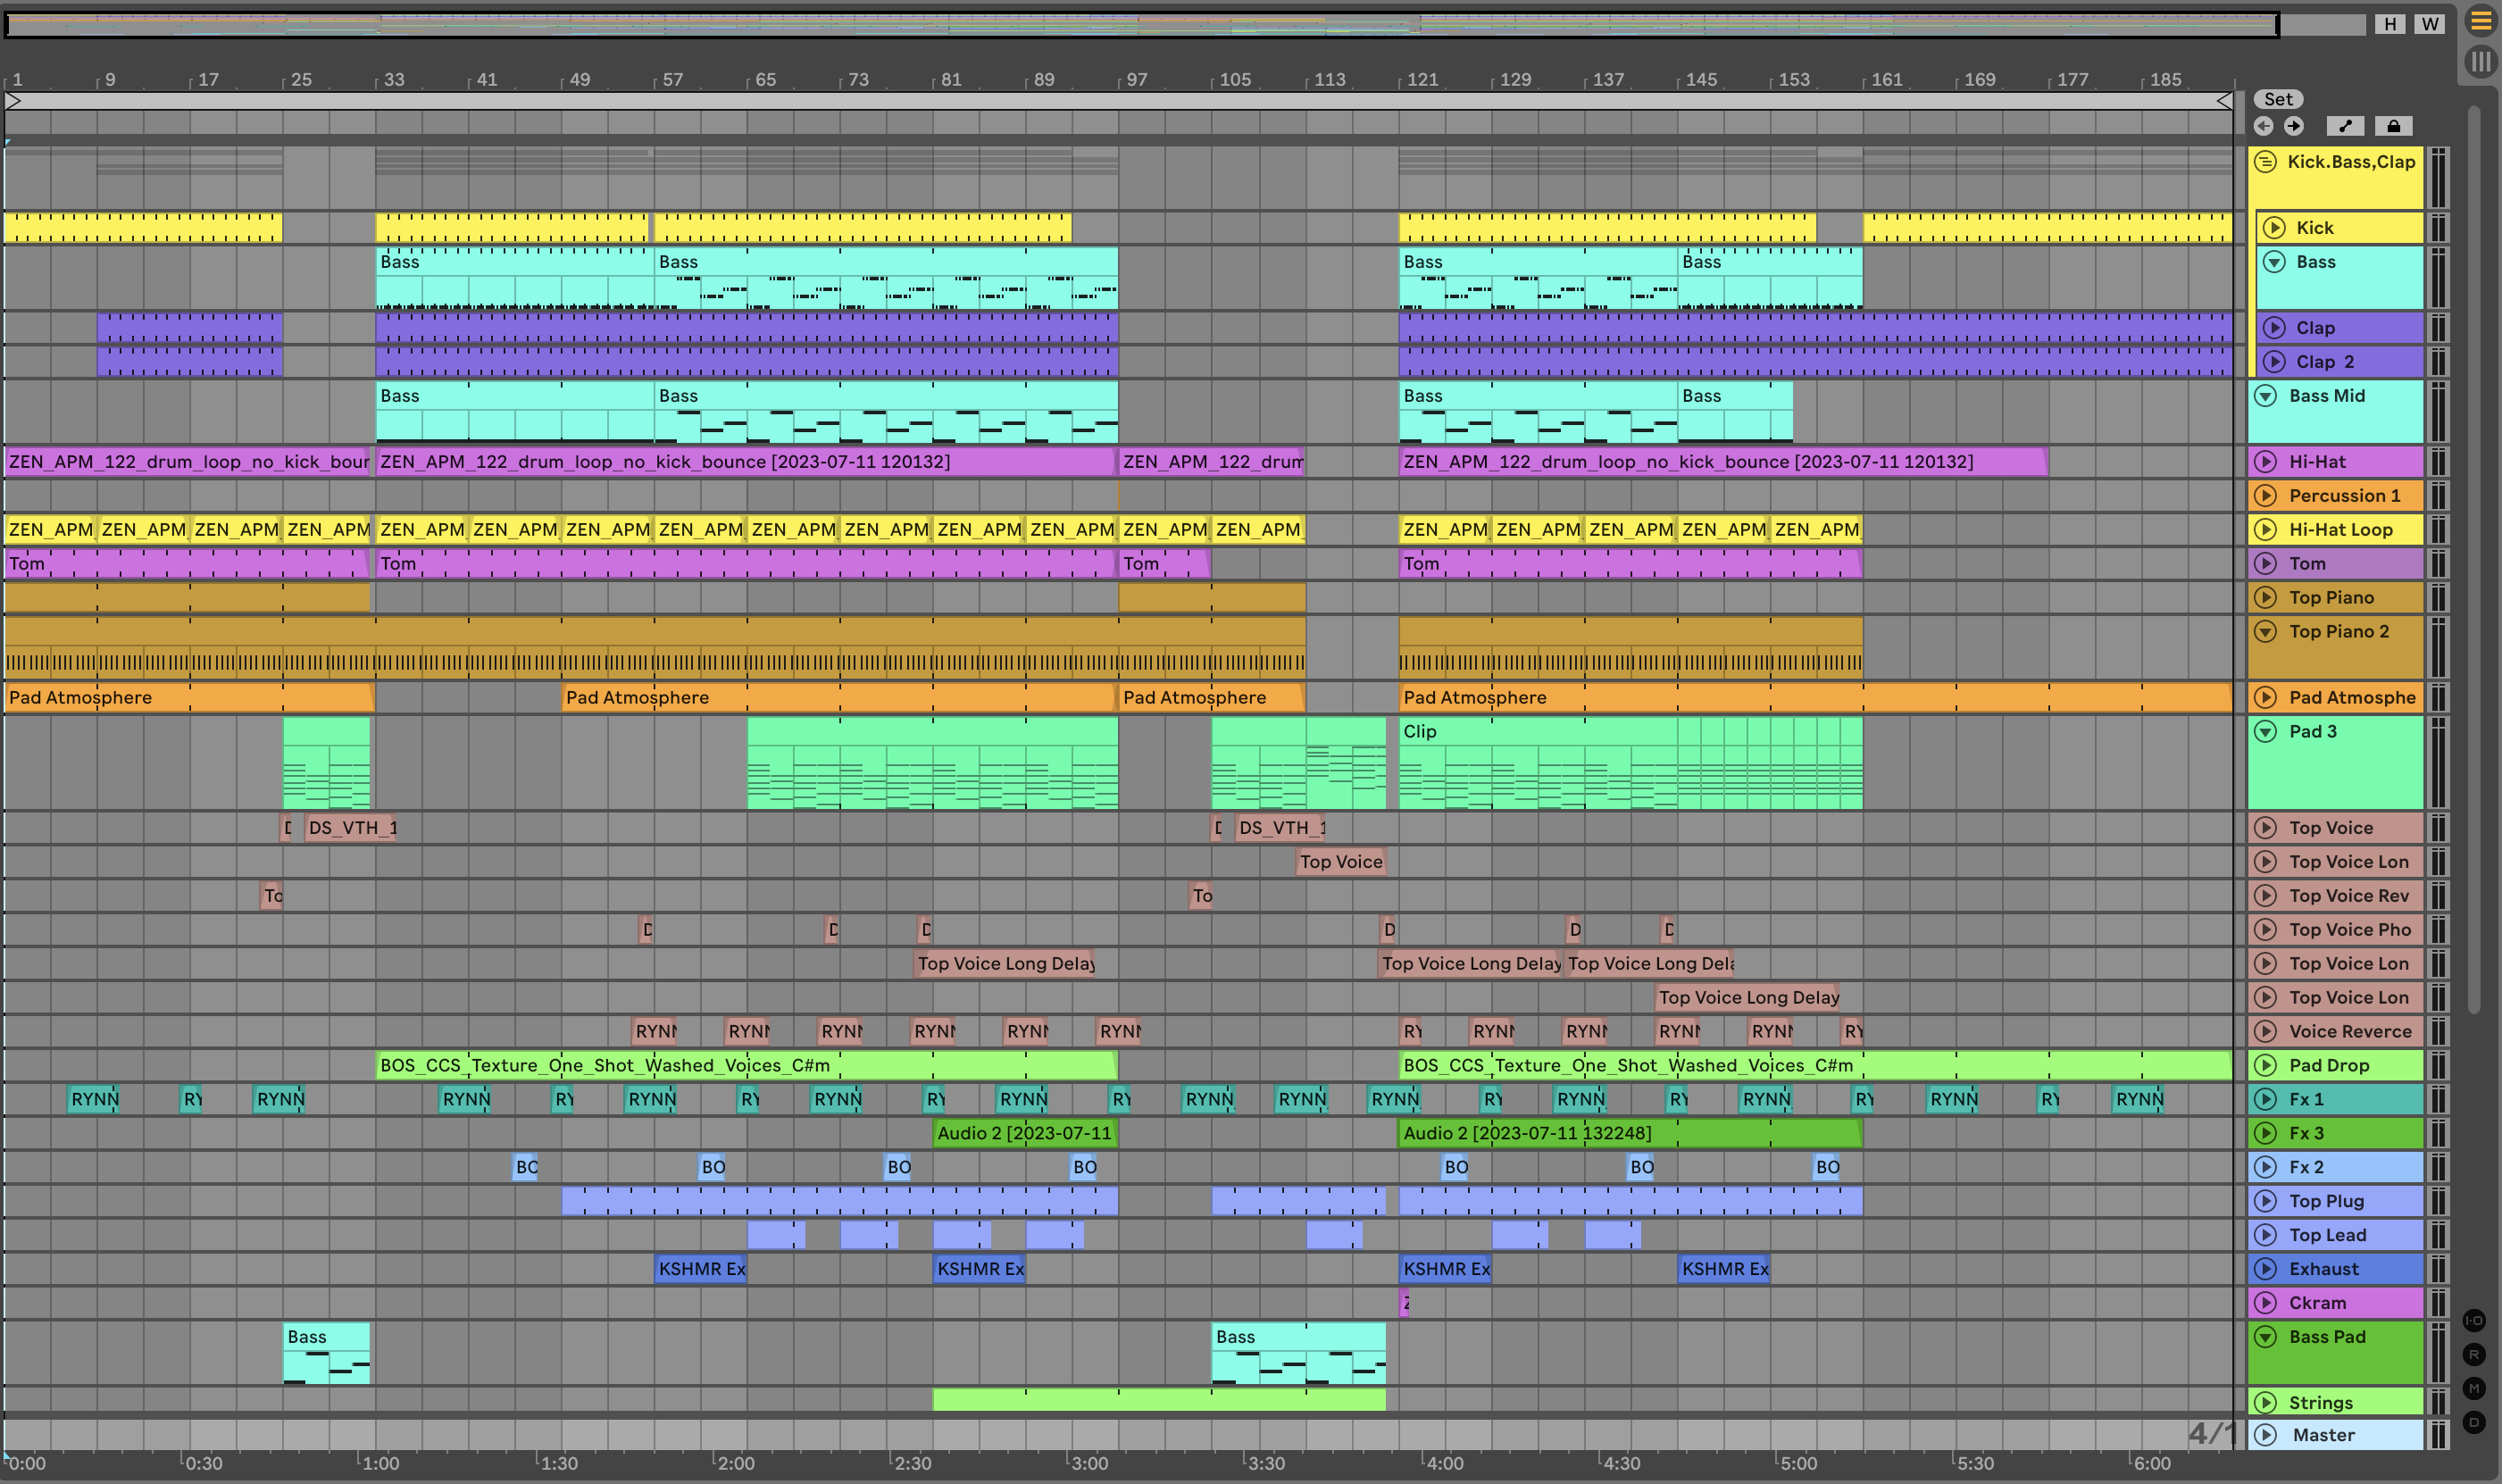Unfold the Kick track
This screenshot has width=2502, height=1484.
[x=2275, y=228]
